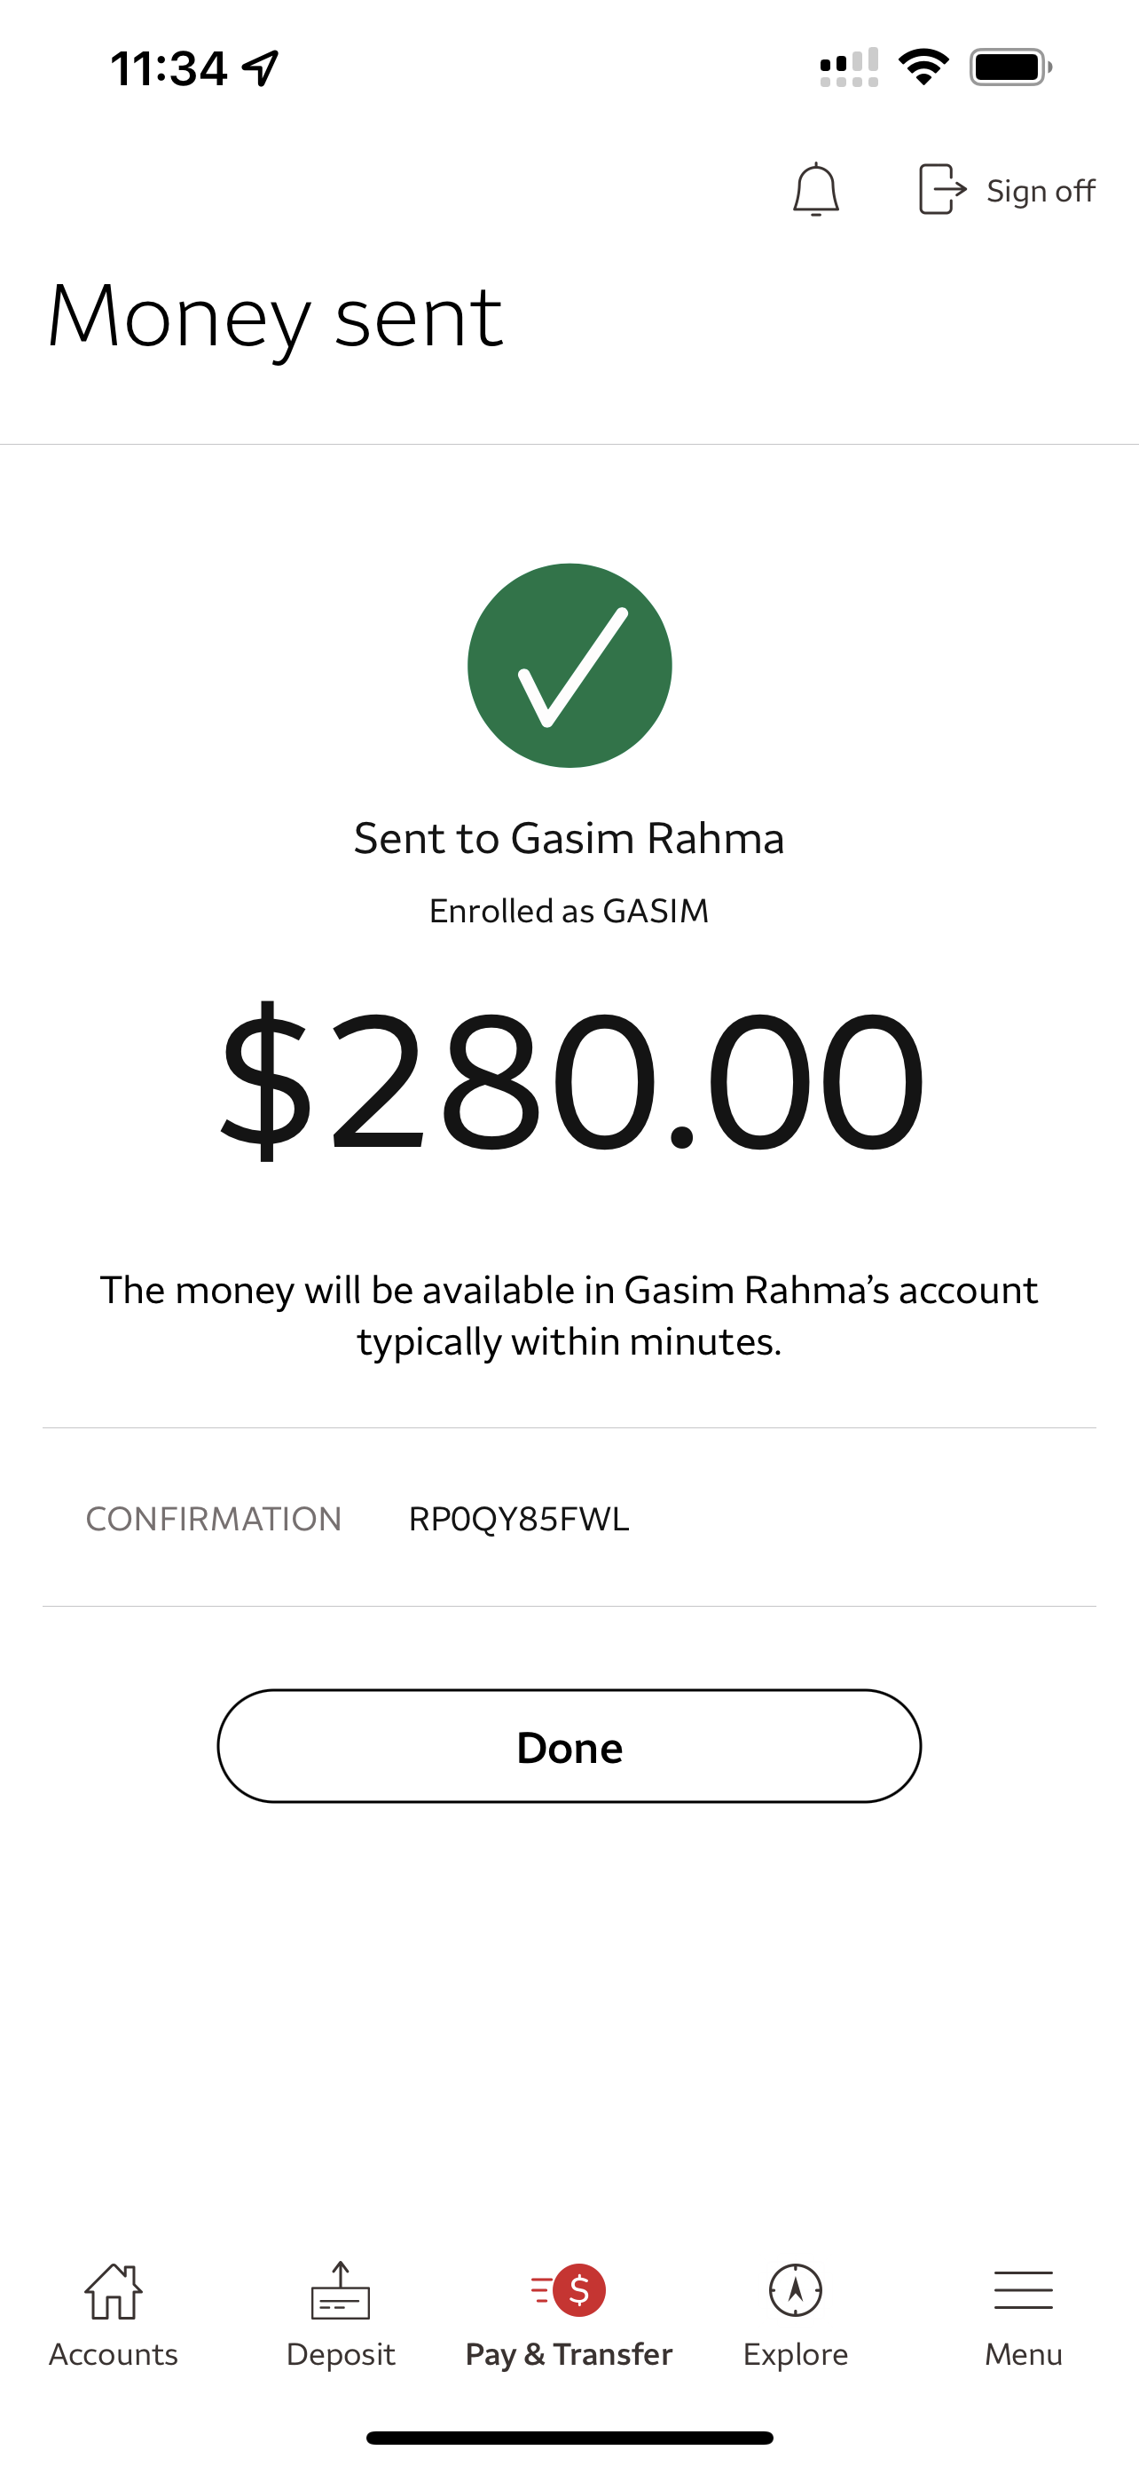Open the Accounts tab label
This screenshot has width=1139, height=2466.
point(114,2354)
